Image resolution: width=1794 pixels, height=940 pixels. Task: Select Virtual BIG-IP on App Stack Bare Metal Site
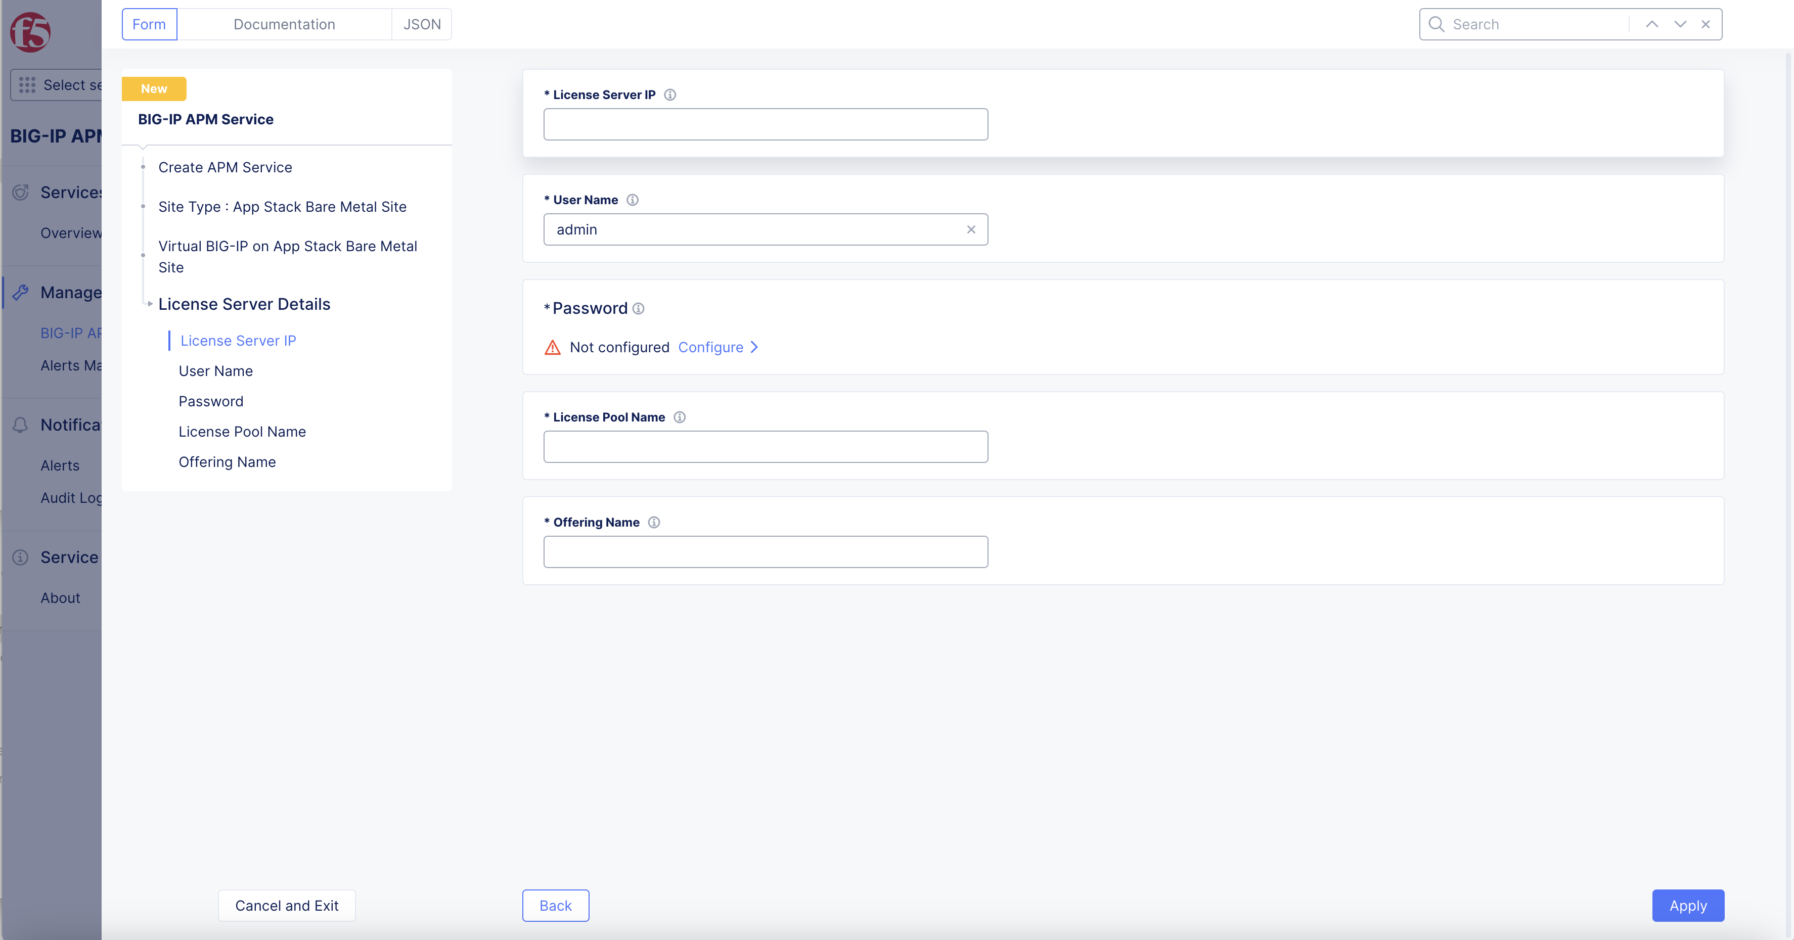pyautogui.click(x=288, y=257)
